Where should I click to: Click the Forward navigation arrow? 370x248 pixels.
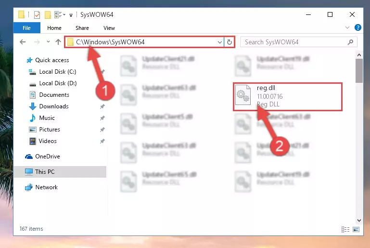(x=37, y=42)
